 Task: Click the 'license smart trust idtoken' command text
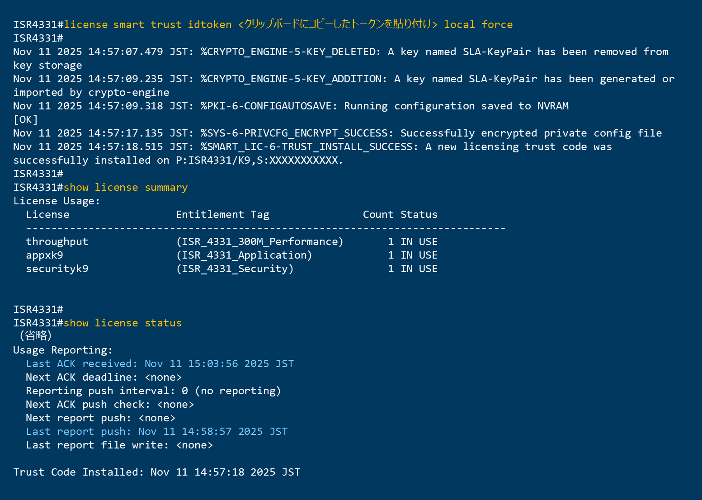[147, 24]
